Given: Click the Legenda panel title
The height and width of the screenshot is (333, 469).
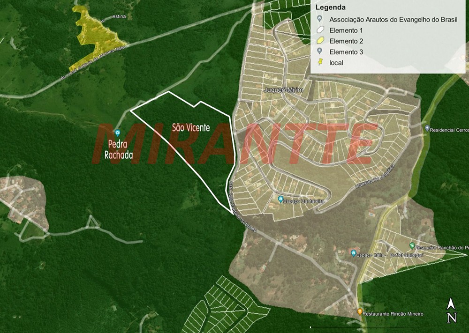Looking at the screenshot, I should click(x=331, y=7).
